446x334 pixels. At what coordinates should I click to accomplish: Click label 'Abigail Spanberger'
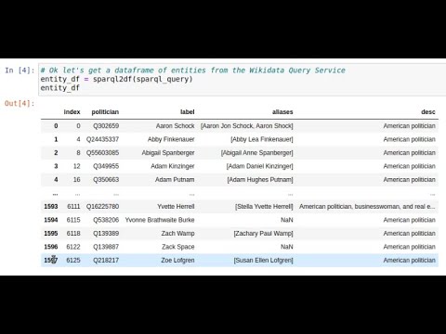pos(168,153)
